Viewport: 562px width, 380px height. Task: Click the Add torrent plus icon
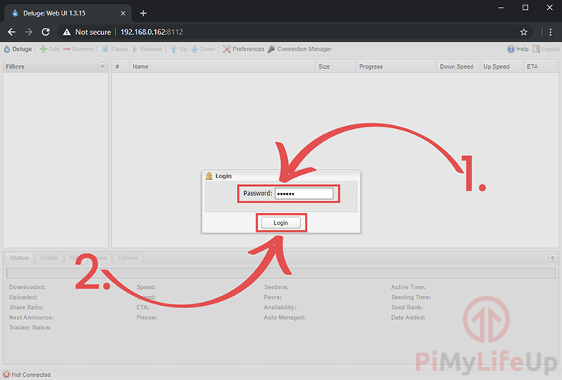43,49
